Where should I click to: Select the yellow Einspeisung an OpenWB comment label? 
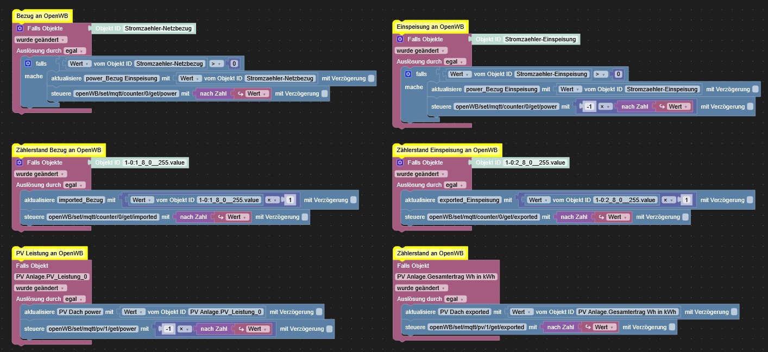tap(431, 26)
